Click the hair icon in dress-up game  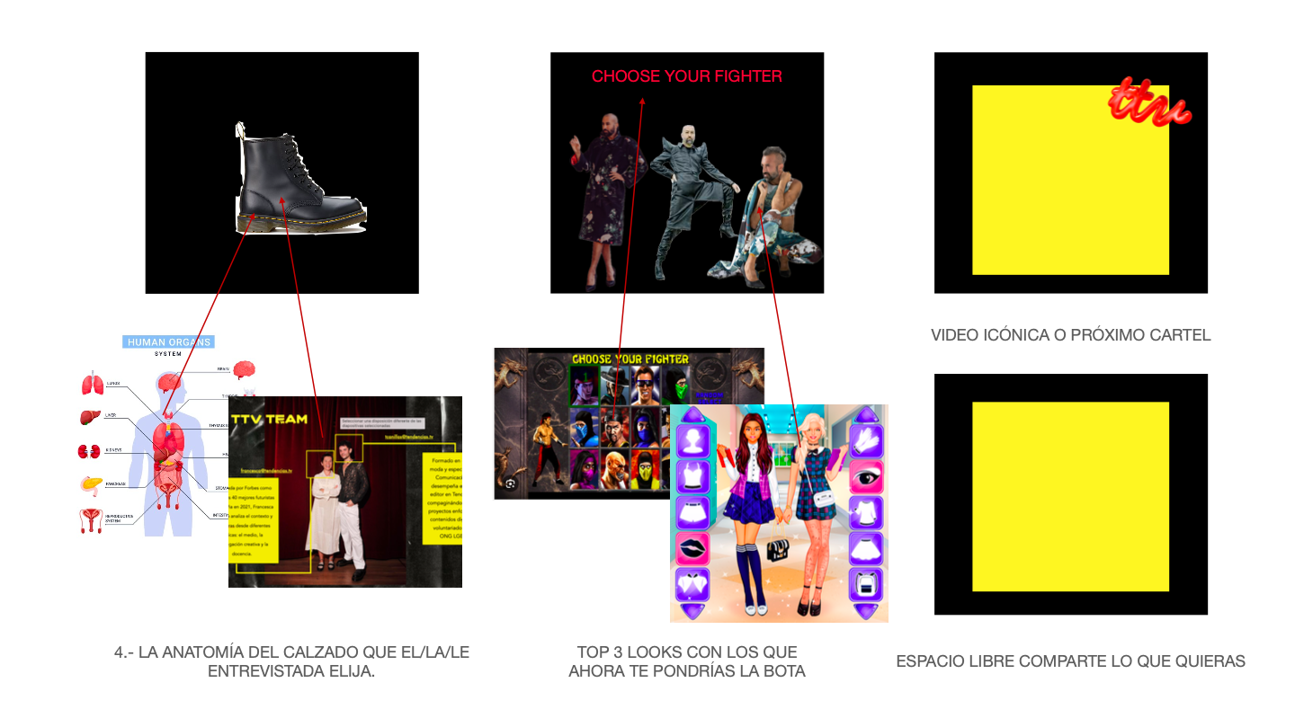692,440
